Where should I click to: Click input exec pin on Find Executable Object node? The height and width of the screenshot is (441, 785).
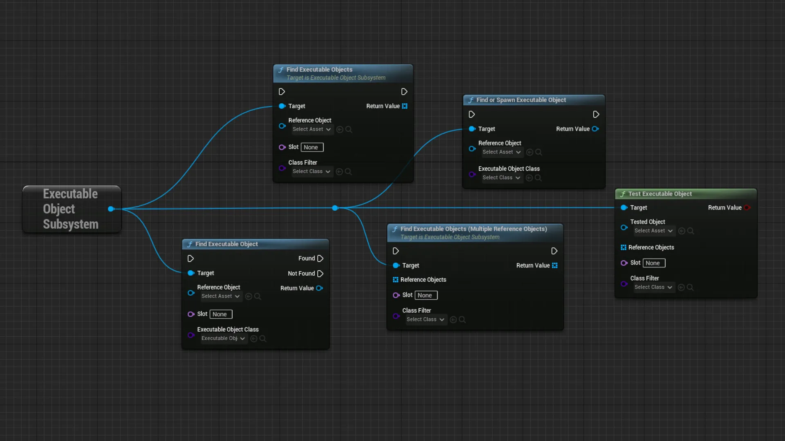pos(191,258)
